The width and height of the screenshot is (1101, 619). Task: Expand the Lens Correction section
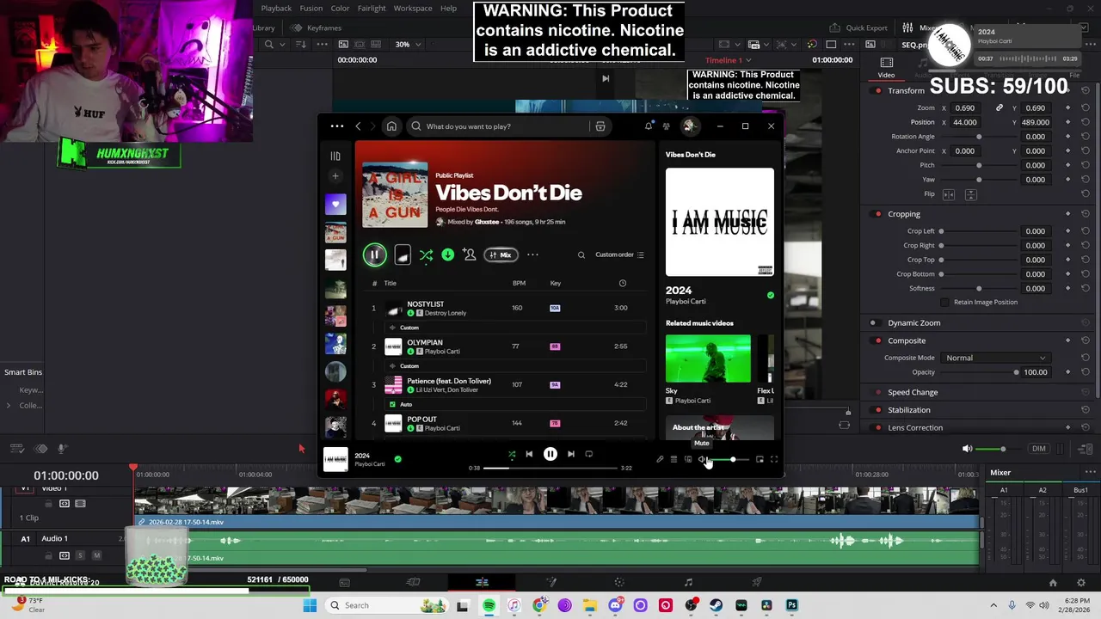coord(915,427)
